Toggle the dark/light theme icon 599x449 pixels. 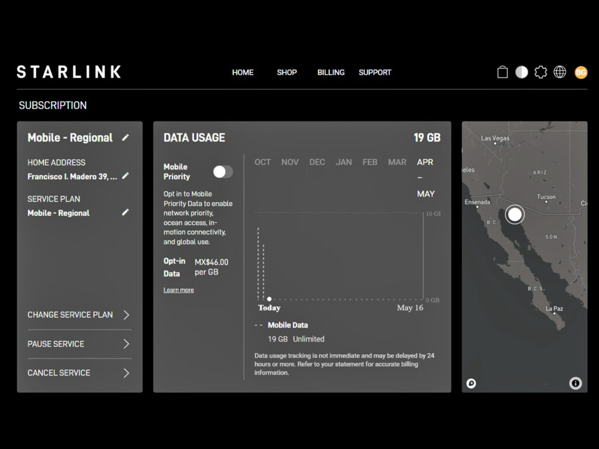point(522,71)
